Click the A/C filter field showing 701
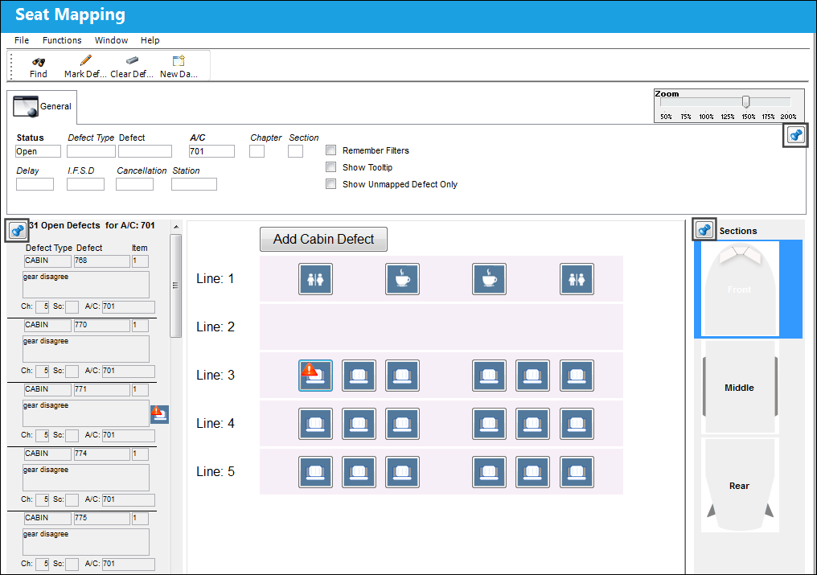The width and height of the screenshot is (817, 575). 211,151
